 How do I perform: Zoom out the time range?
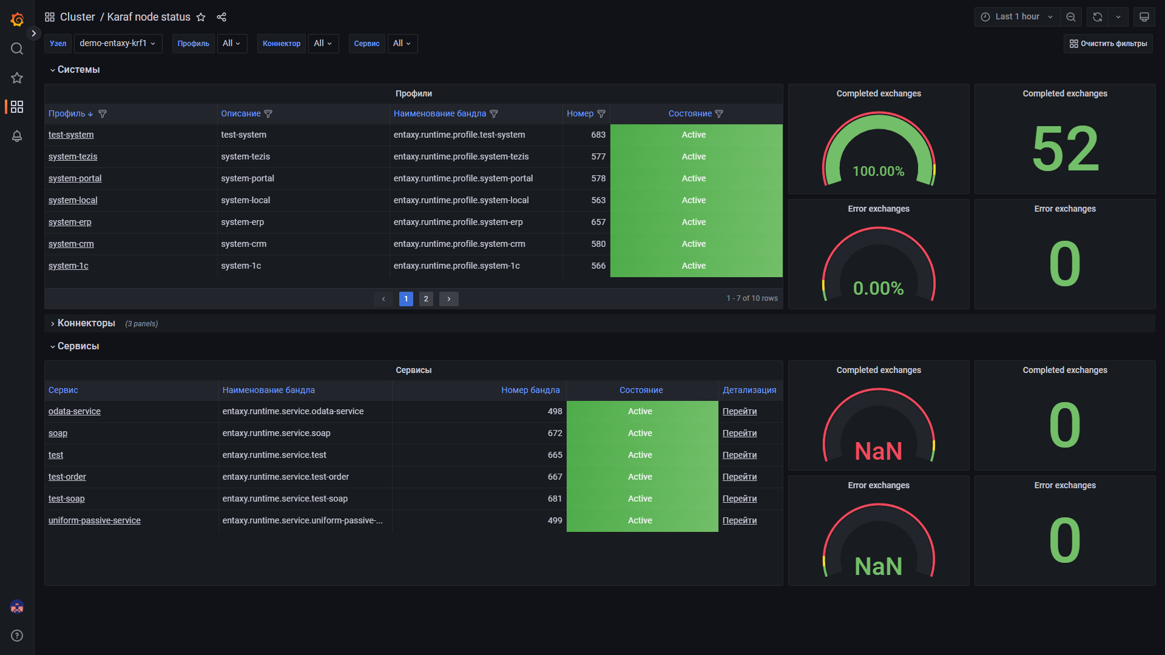pyautogui.click(x=1071, y=17)
